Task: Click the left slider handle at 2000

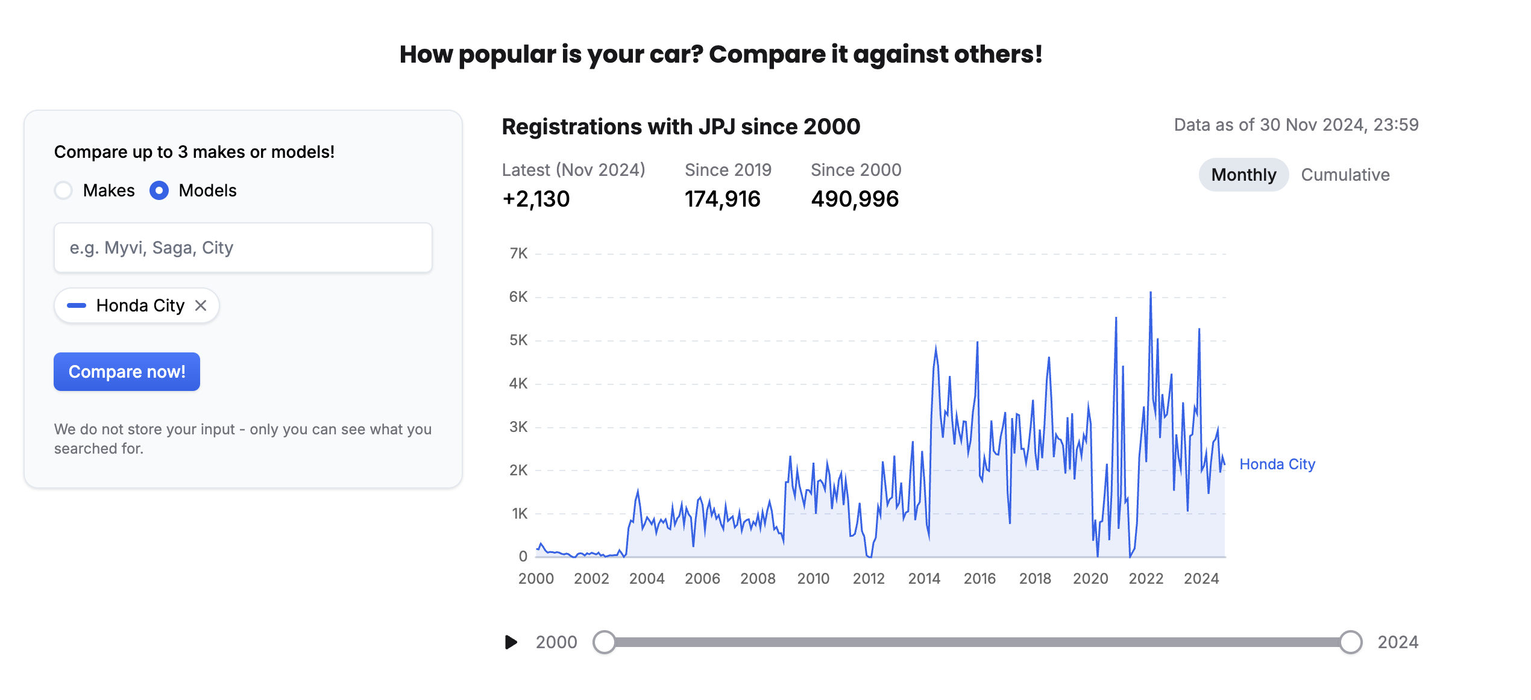Action: [x=604, y=642]
